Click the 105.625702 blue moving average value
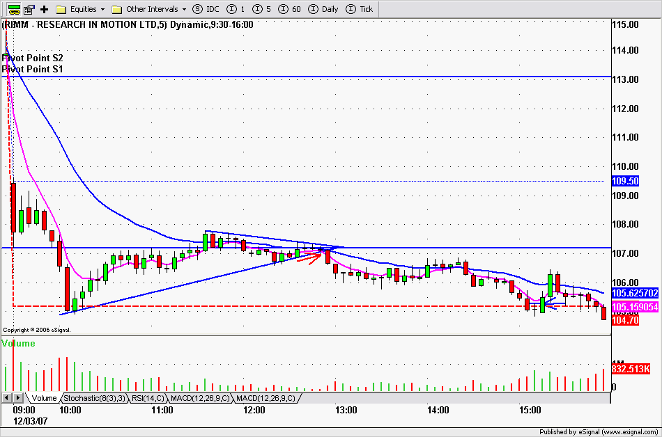The width and height of the screenshot is (662, 437). tap(635, 293)
